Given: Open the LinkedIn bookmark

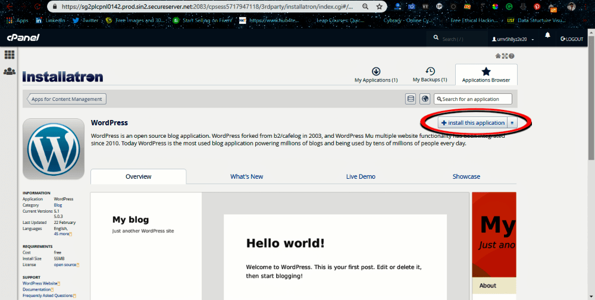Looking at the screenshot, I should pyautogui.click(x=51, y=20).
